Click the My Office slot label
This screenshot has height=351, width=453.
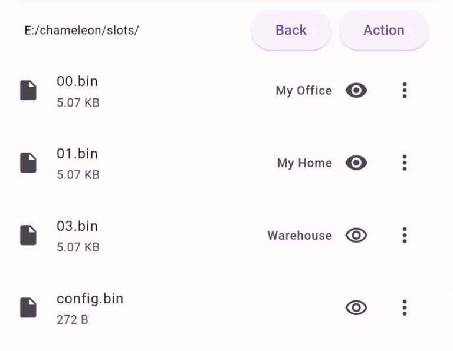click(304, 91)
